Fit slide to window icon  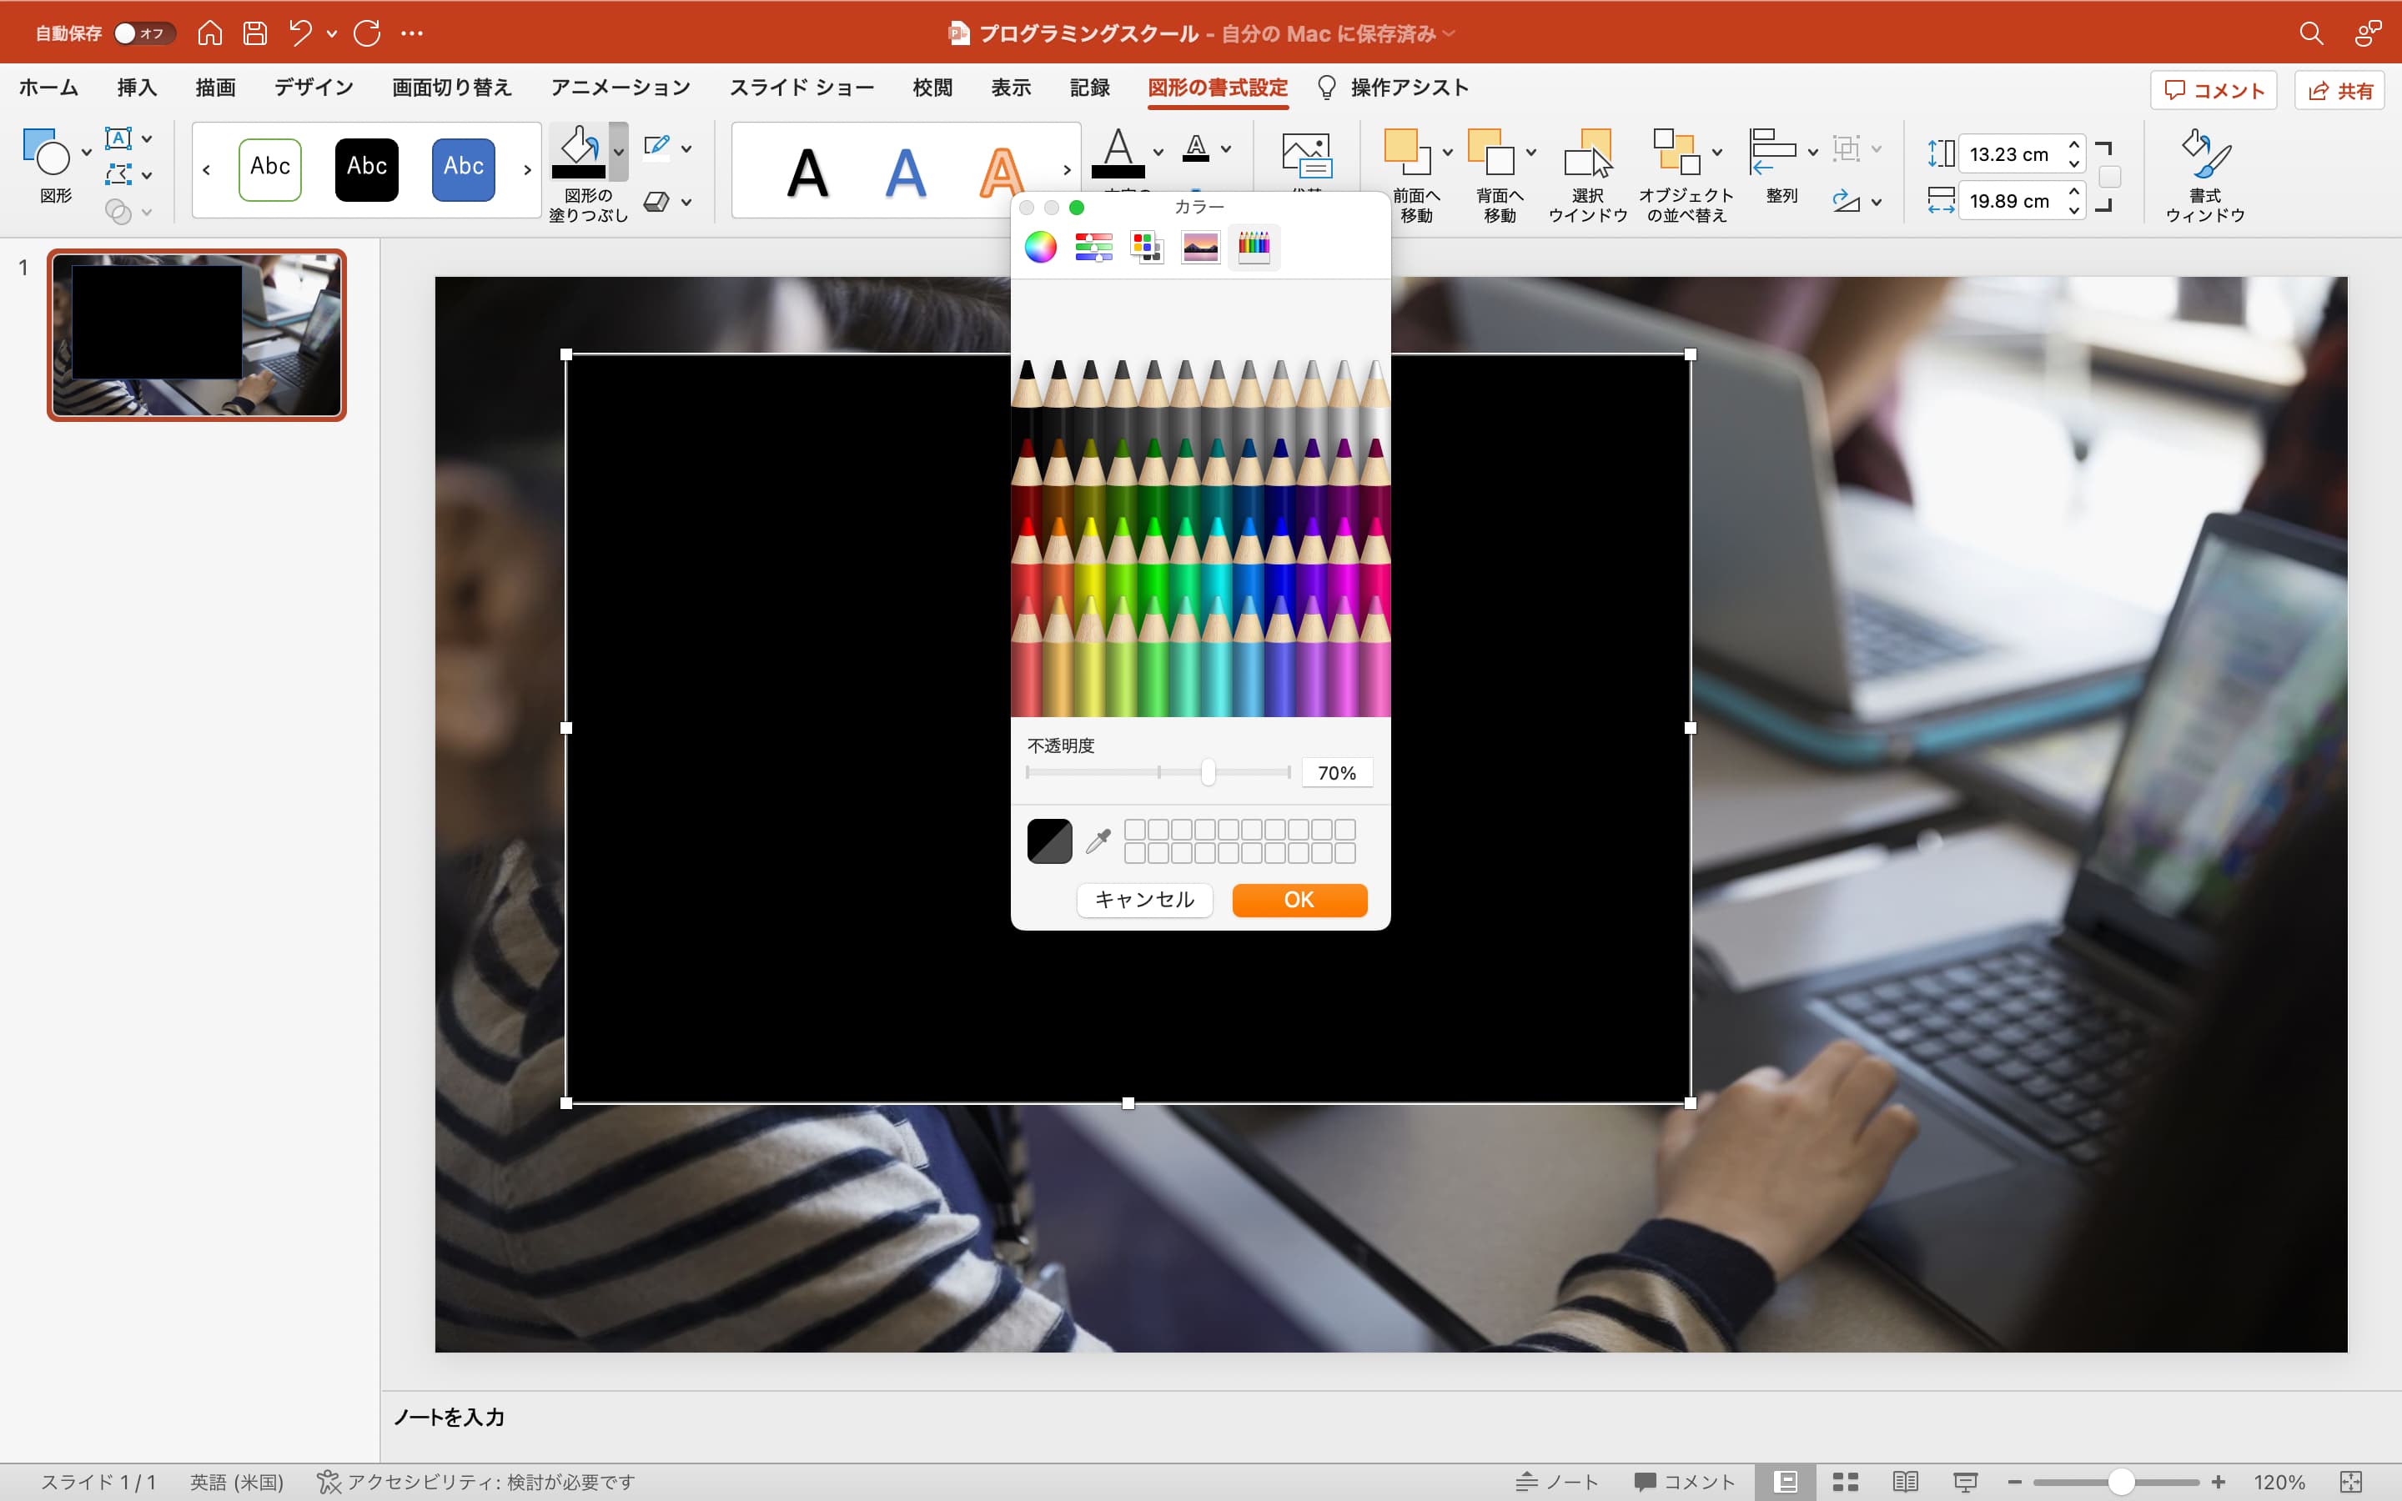2350,1481
